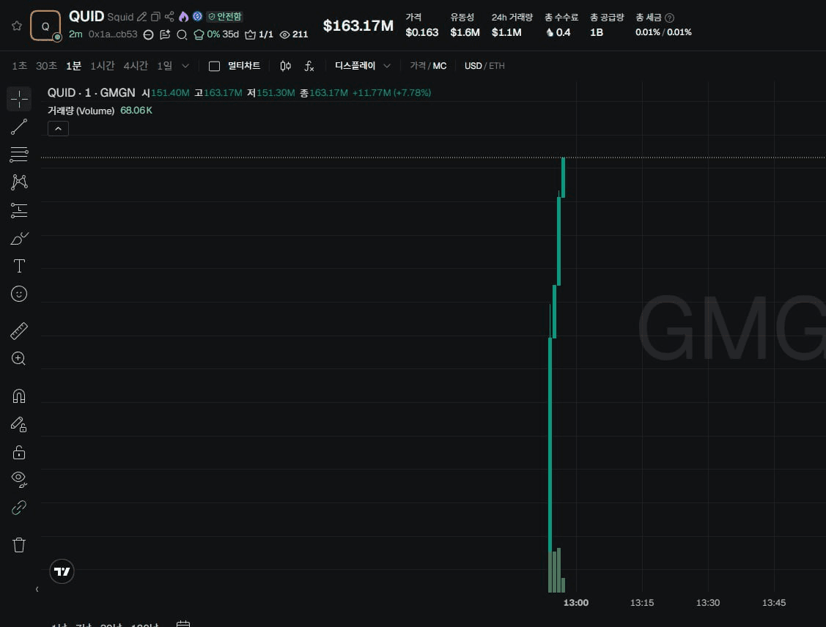Select the 4시간 timeframe
The width and height of the screenshot is (826, 627).
tap(136, 66)
